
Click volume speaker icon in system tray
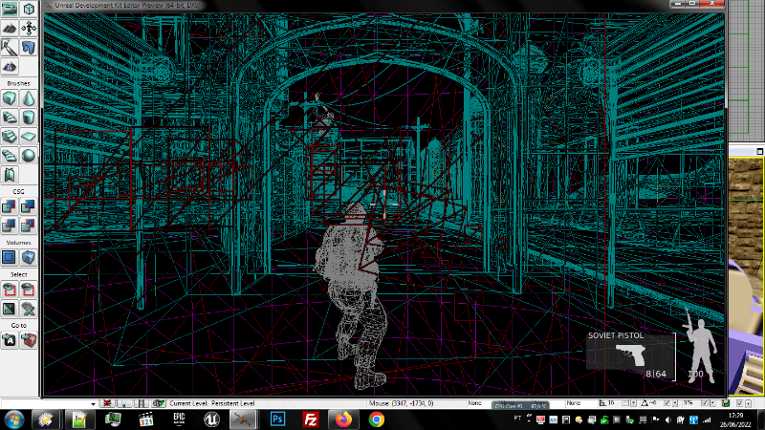coord(668,419)
